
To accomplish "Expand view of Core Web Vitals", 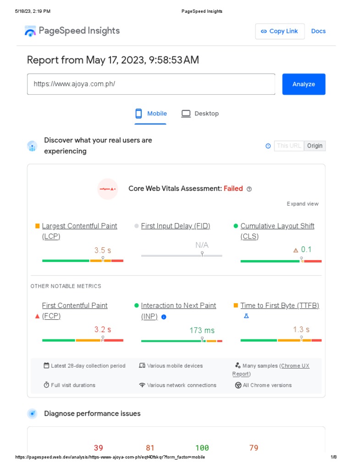I will point(302,204).
